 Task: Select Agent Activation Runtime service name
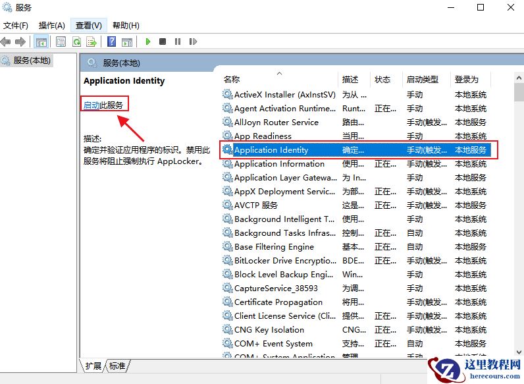pos(285,109)
